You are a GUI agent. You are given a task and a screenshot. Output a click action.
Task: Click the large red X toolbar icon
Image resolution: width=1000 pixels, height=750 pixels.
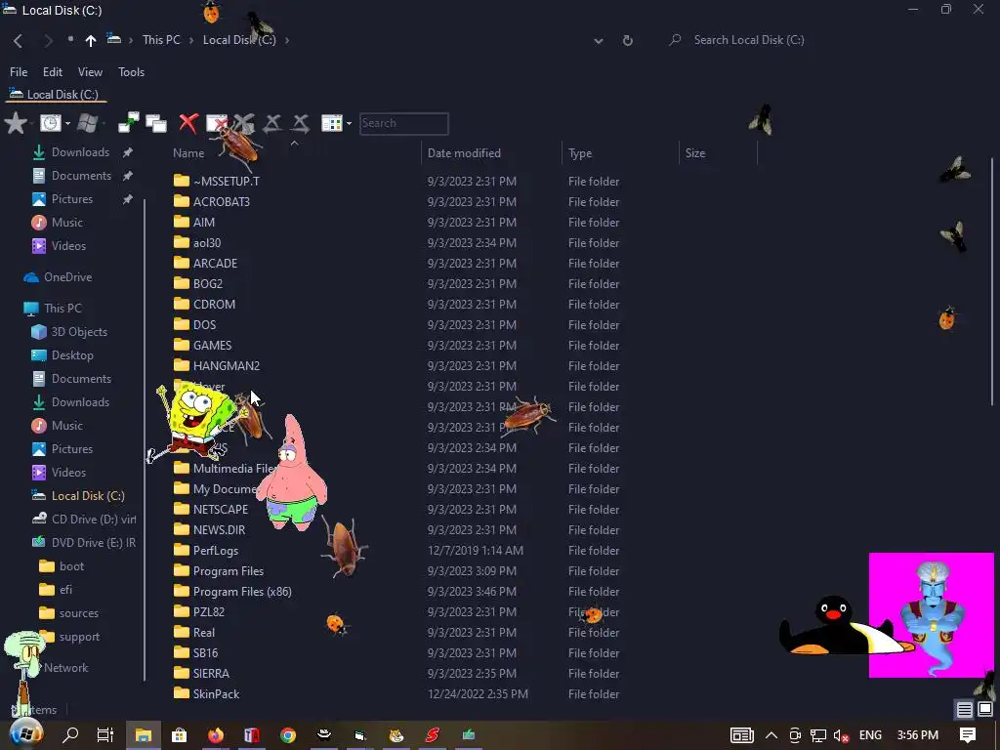(188, 123)
